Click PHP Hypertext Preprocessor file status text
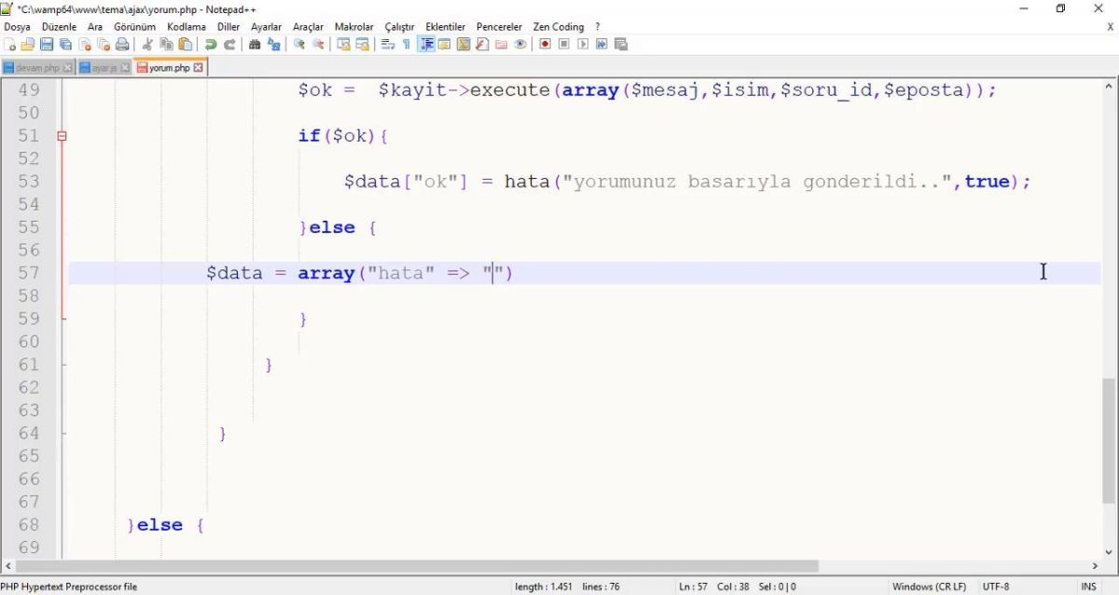This screenshot has width=1119, height=595. click(69, 587)
